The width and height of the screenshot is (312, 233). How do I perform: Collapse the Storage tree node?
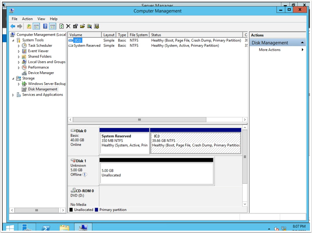pos(13,79)
